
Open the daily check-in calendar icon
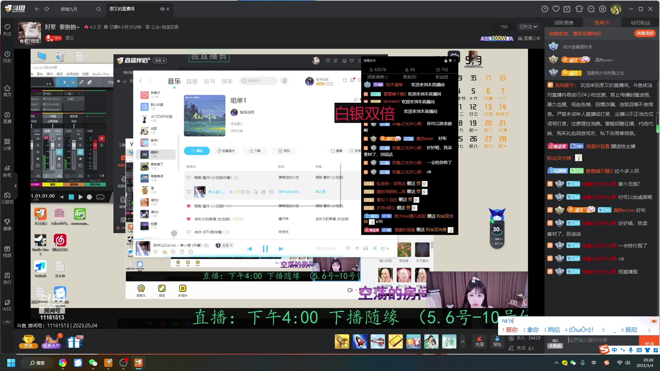[567, 9]
